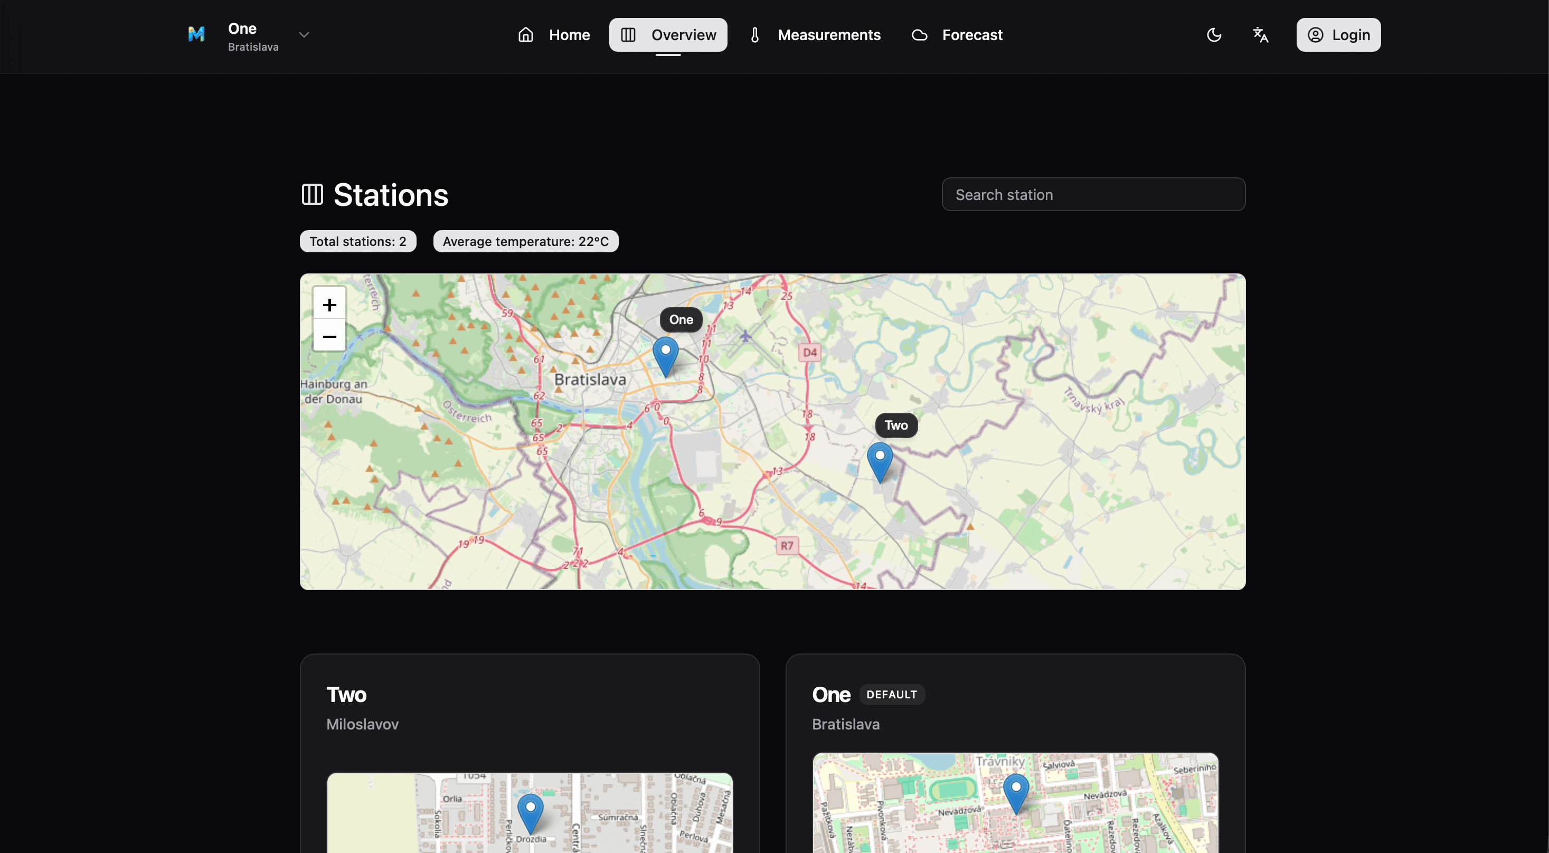Click the DEFAULT badge on station One
This screenshot has height=853, width=1549.
click(x=892, y=694)
